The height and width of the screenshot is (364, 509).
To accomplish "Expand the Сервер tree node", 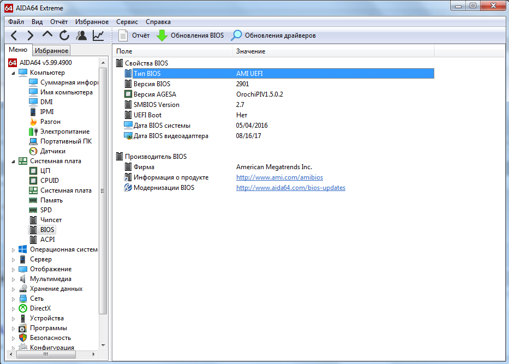I will click(13, 259).
